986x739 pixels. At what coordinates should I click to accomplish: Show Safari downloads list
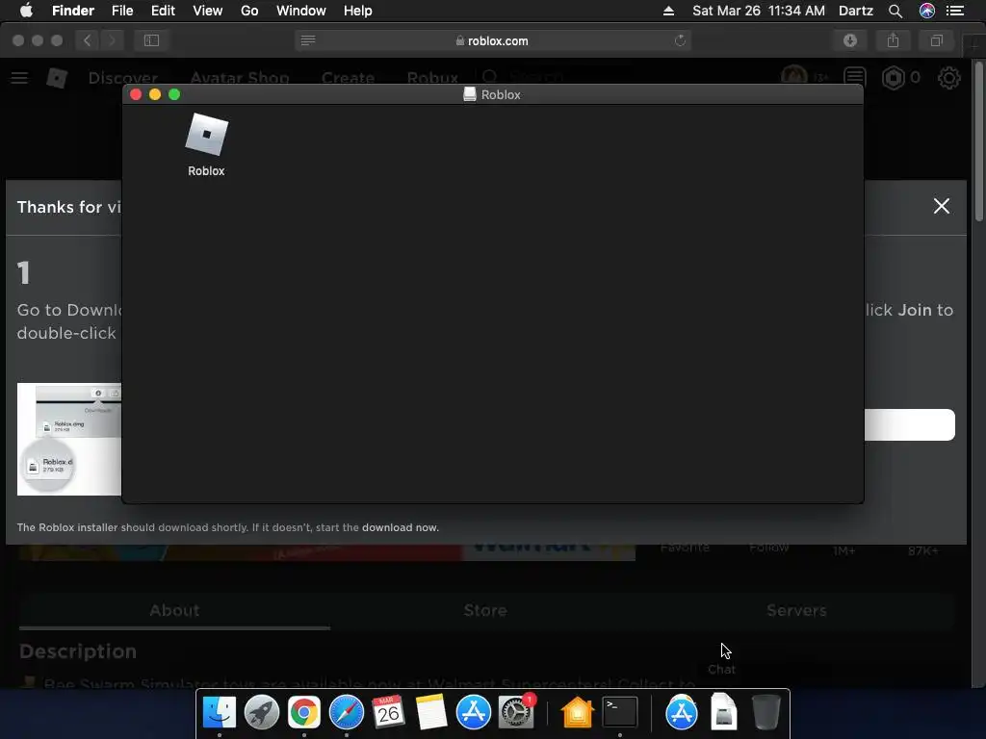coord(850,40)
